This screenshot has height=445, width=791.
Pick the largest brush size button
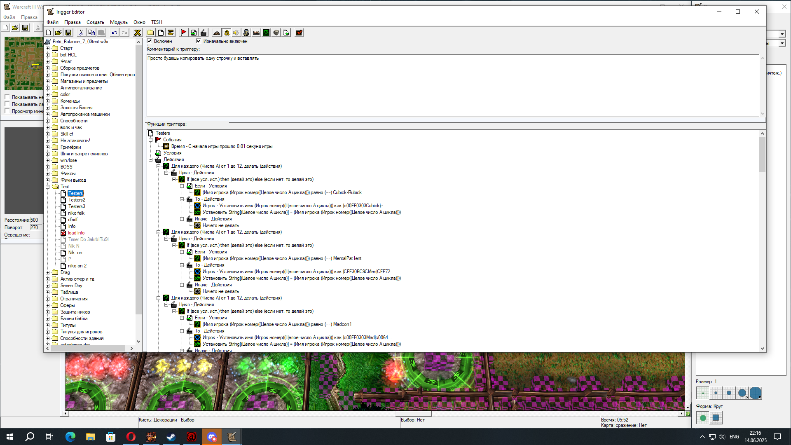756,393
